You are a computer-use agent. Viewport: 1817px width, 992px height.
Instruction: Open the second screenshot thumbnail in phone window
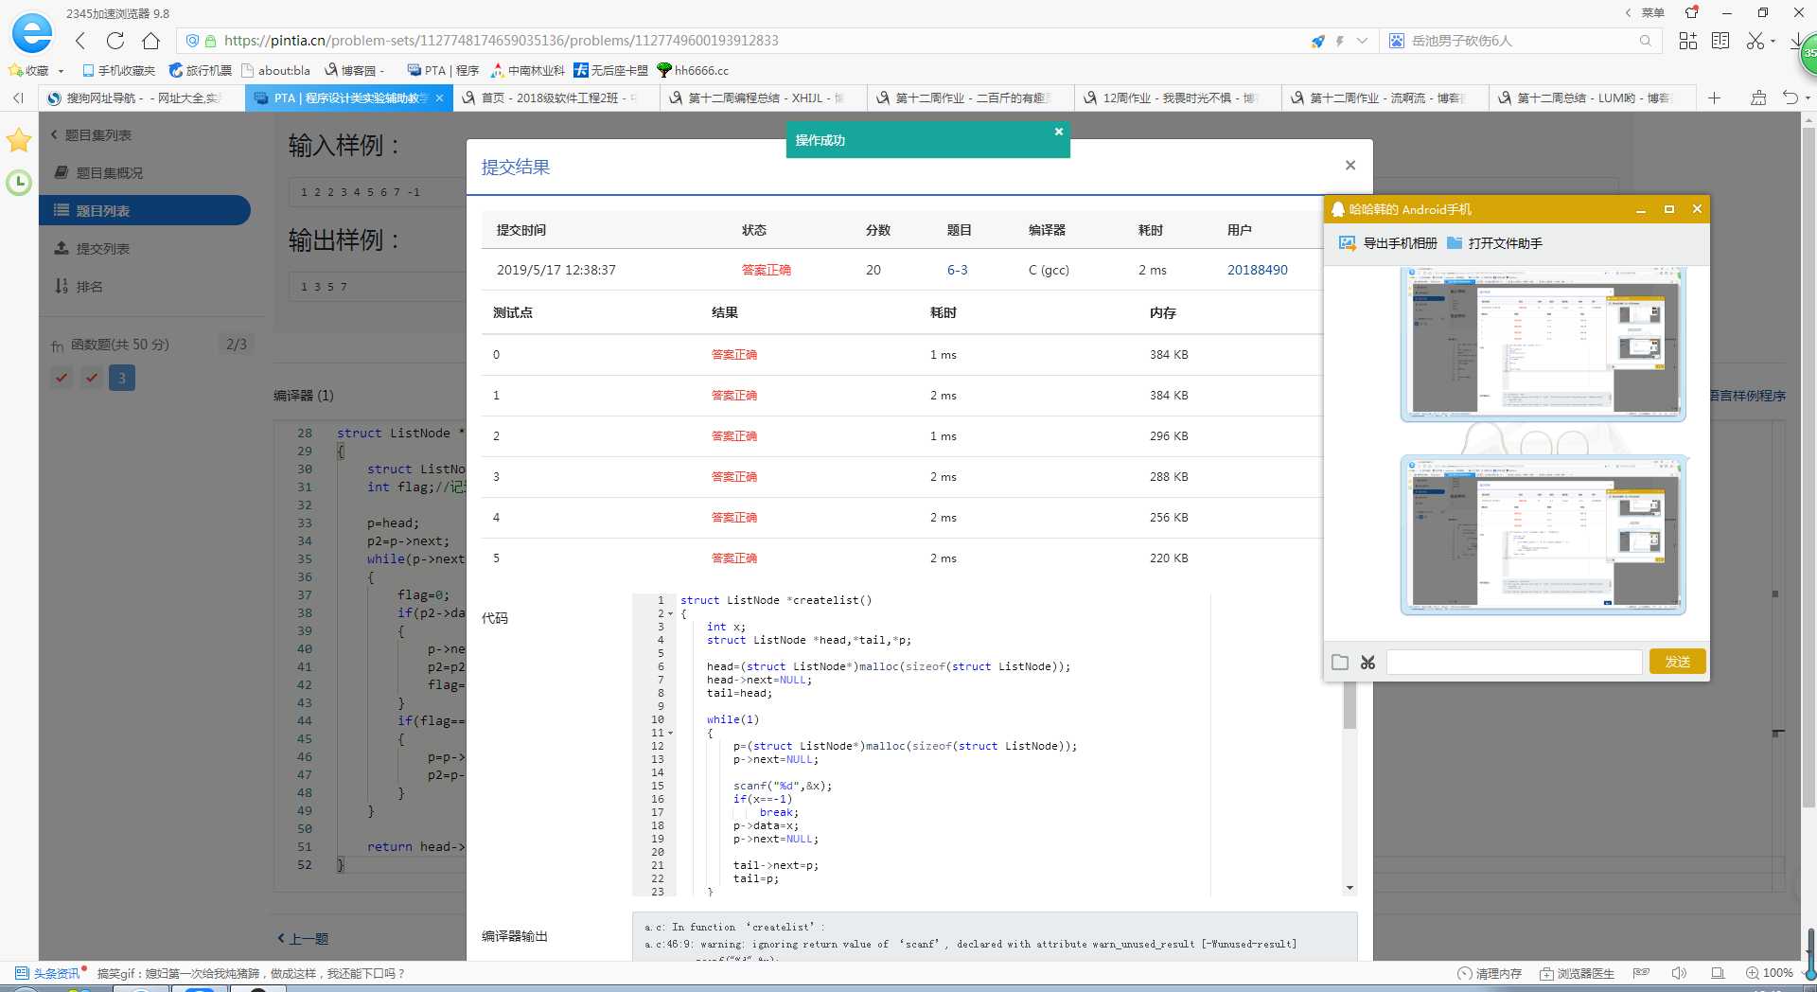[x=1543, y=535]
